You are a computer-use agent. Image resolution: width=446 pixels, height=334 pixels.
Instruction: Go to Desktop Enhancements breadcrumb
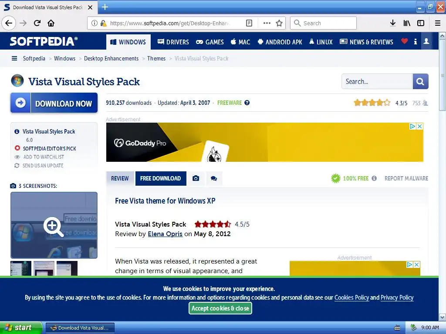click(111, 59)
